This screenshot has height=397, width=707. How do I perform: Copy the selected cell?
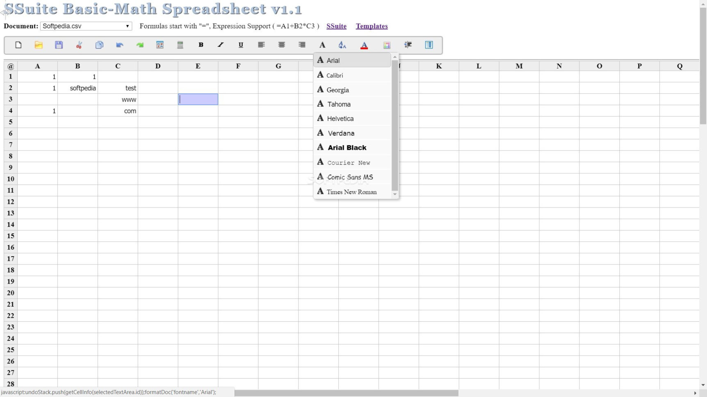tap(99, 45)
